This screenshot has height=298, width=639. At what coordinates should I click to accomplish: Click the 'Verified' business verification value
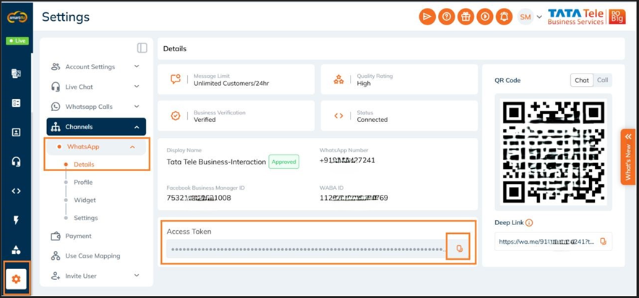point(205,120)
